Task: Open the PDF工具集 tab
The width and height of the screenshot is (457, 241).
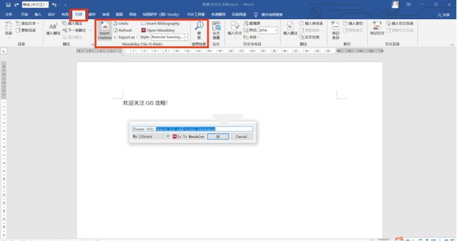Action: pyautogui.click(x=196, y=15)
